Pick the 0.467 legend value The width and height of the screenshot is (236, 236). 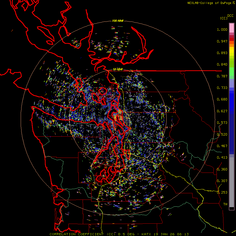click(x=222, y=146)
